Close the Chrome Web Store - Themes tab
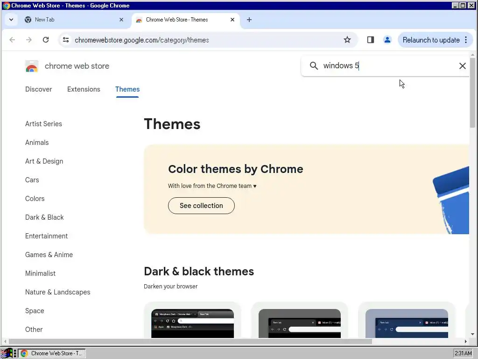Image resolution: width=478 pixels, height=359 pixels. pos(232,20)
